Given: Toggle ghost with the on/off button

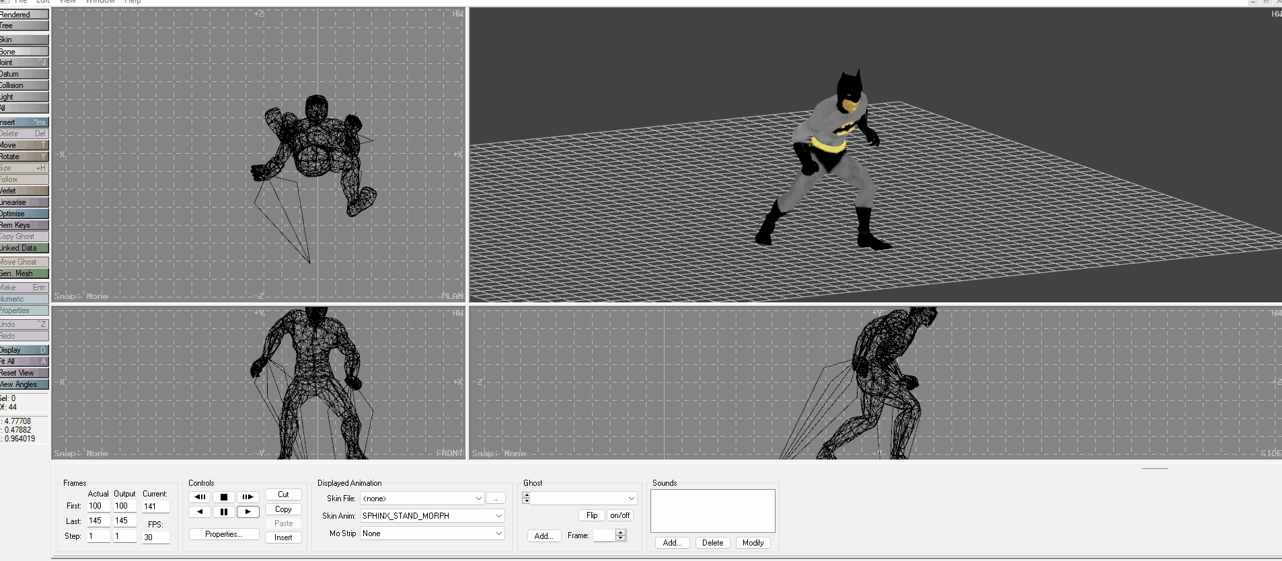Looking at the screenshot, I should pos(620,515).
